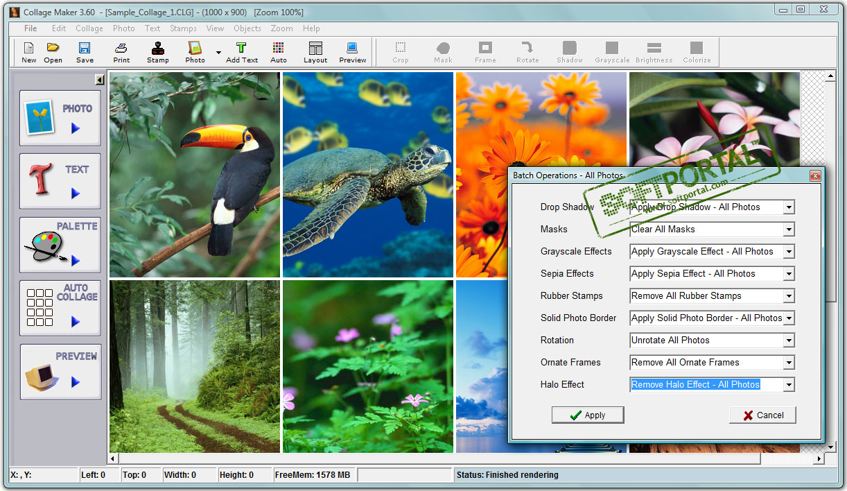847x491 pixels.
Task: Click the Rotate tool icon
Action: click(x=527, y=52)
